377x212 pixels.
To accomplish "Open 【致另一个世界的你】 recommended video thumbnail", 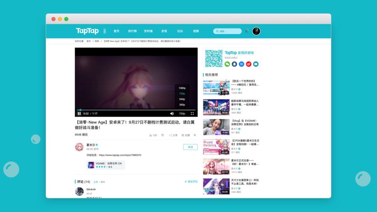I will click(x=216, y=87).
